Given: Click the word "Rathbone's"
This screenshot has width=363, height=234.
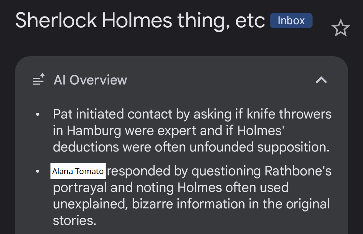Looking at the screenshot, I should pos(298,171).
